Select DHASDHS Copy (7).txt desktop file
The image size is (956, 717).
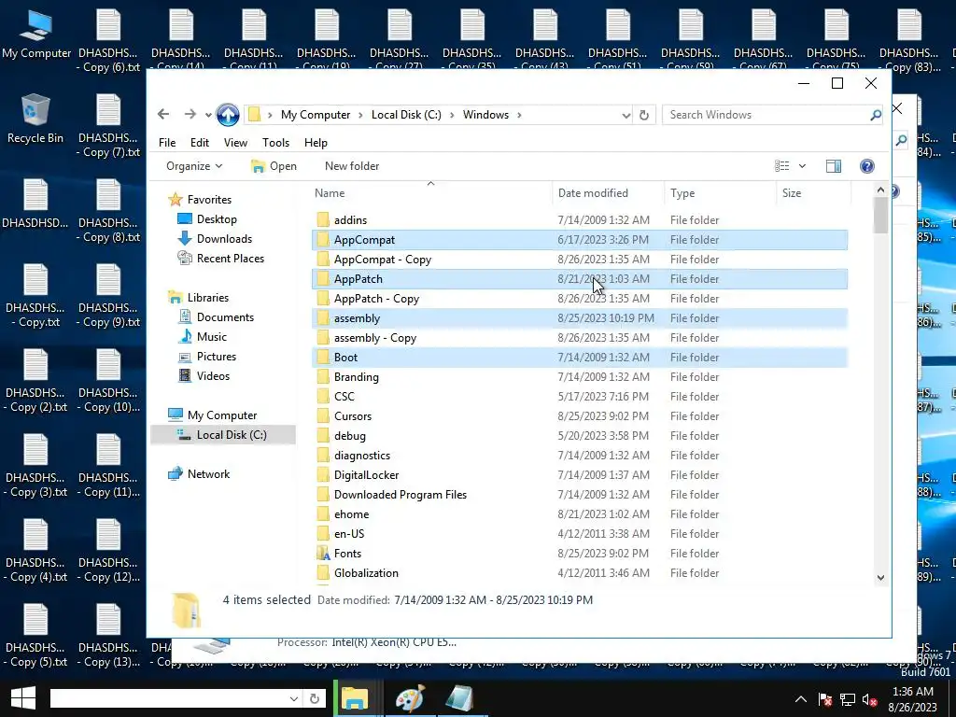[108, 126]
